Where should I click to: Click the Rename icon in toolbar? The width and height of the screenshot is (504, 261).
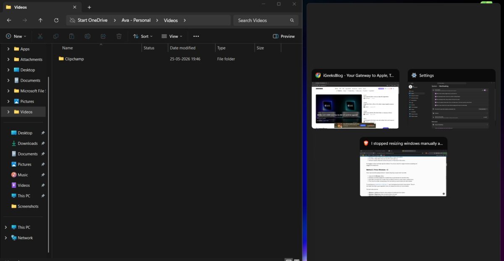click(87, 36)
